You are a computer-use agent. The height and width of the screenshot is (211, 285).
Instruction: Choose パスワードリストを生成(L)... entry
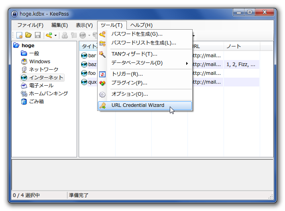pyautogui.click(x=145, y=43)
